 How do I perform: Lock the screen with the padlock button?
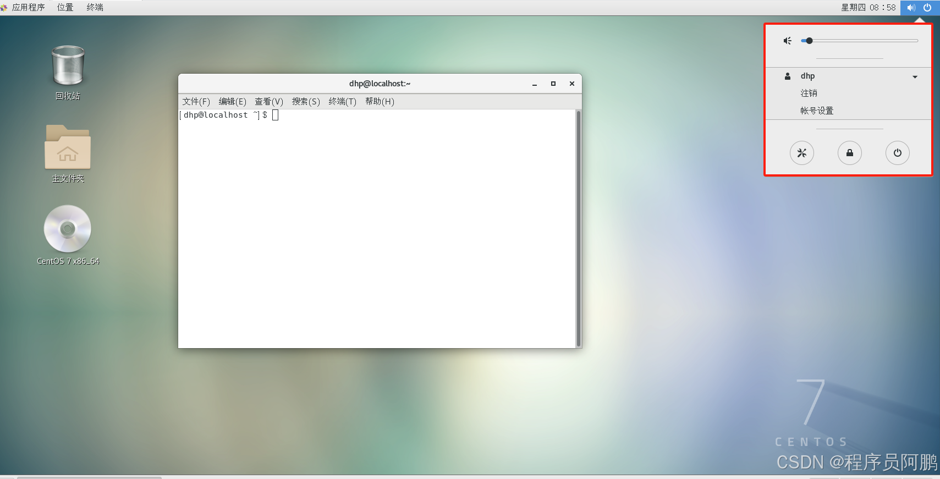click(x=850, y=153)
